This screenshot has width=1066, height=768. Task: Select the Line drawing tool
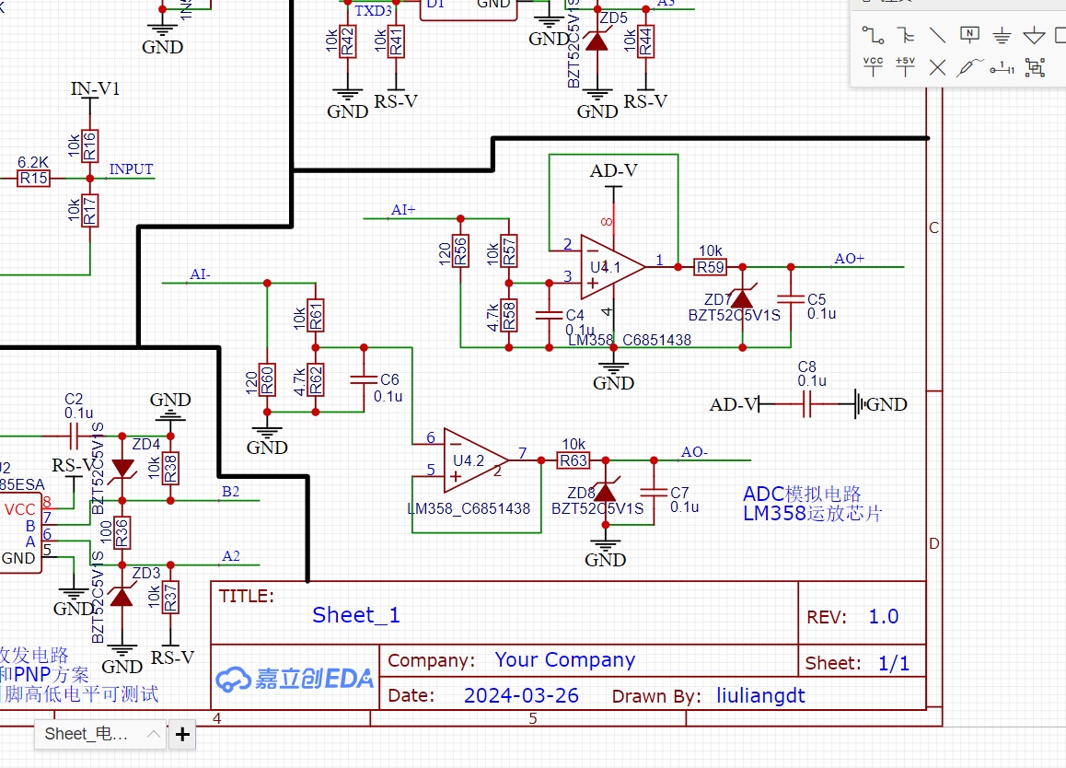coord(937,35)
